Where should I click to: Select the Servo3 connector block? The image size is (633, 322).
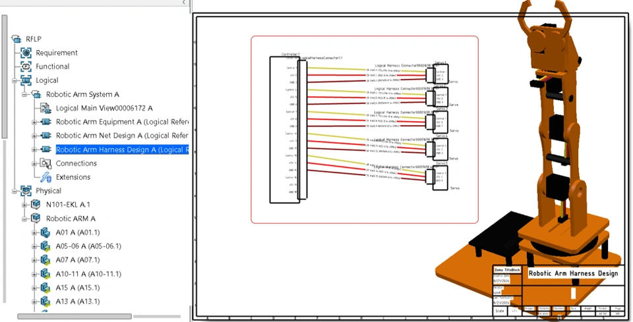(440, 122)
